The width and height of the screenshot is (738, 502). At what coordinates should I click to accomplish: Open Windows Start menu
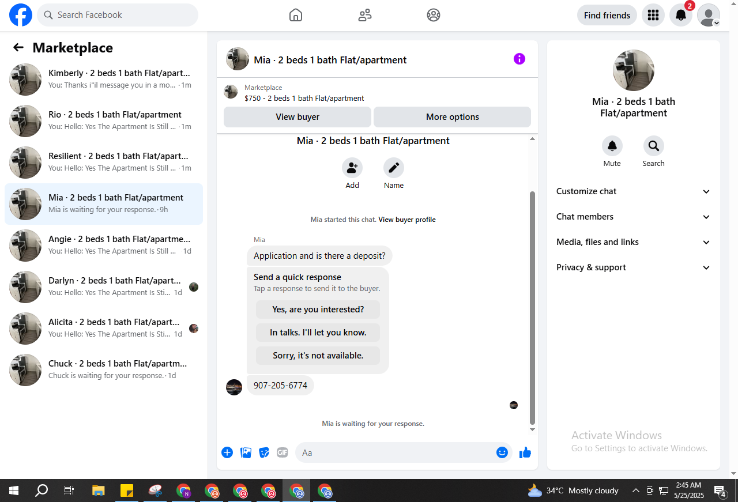tap(14, 490)
